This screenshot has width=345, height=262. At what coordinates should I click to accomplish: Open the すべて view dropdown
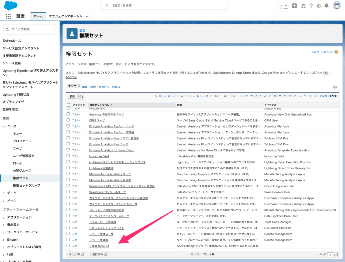point(74,86)
